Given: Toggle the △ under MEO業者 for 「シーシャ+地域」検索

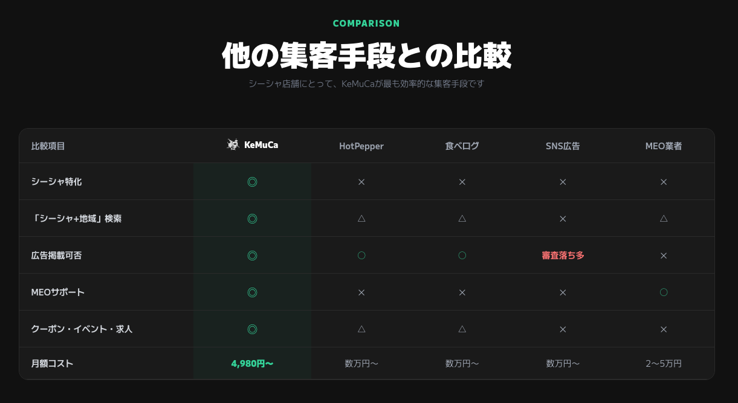Looking at the screenshot, I should click(663, 219).
